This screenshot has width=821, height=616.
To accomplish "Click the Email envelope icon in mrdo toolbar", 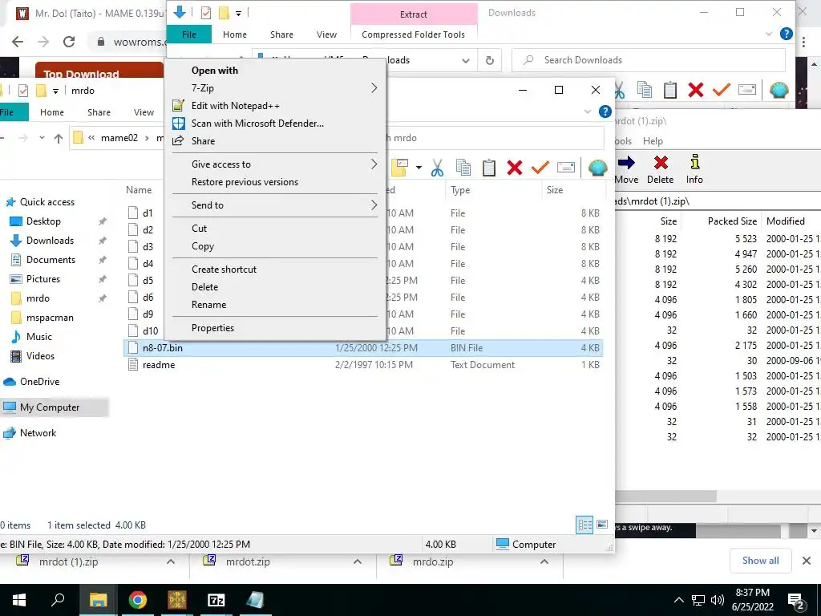I will tap(566, 168).
